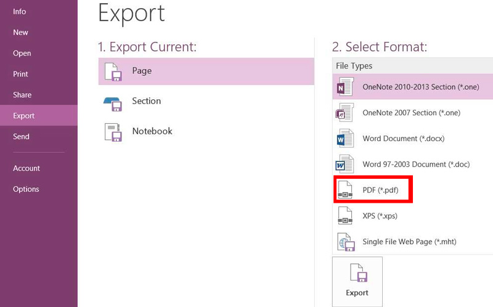Click the Page export icon
493x307 pixels.
pyautogui.click(x=112, y=72)
